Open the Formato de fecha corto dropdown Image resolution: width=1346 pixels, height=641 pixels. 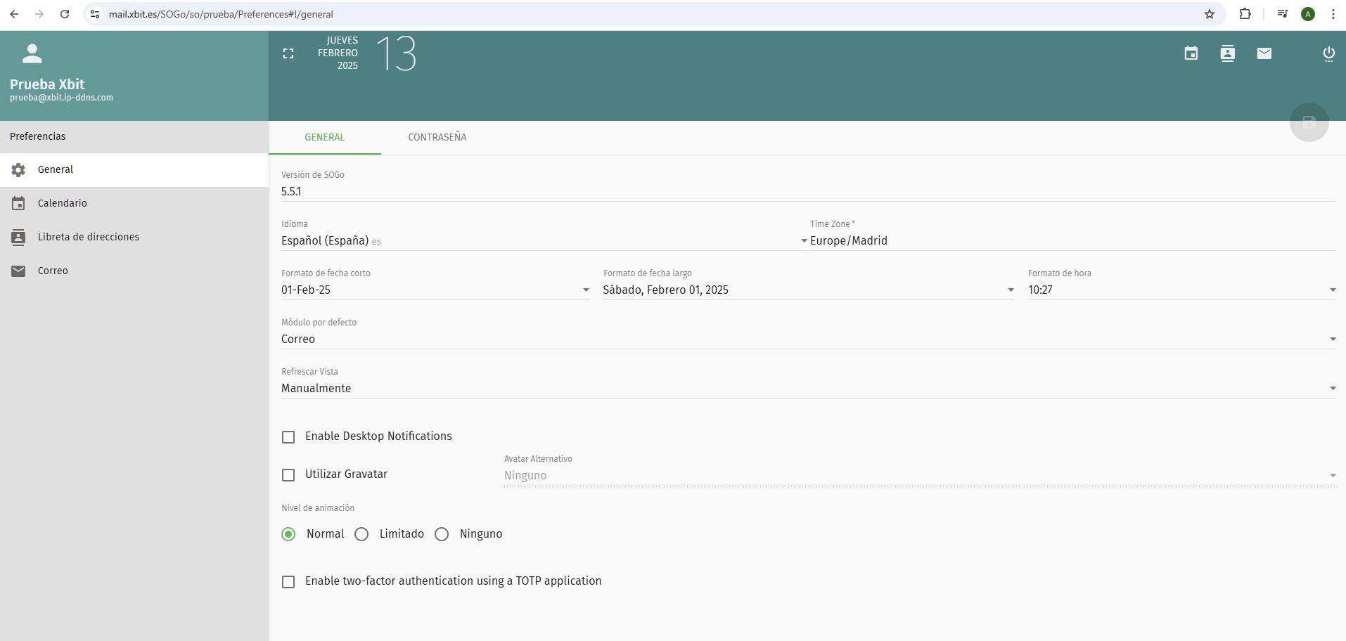(x=435, y=290)
